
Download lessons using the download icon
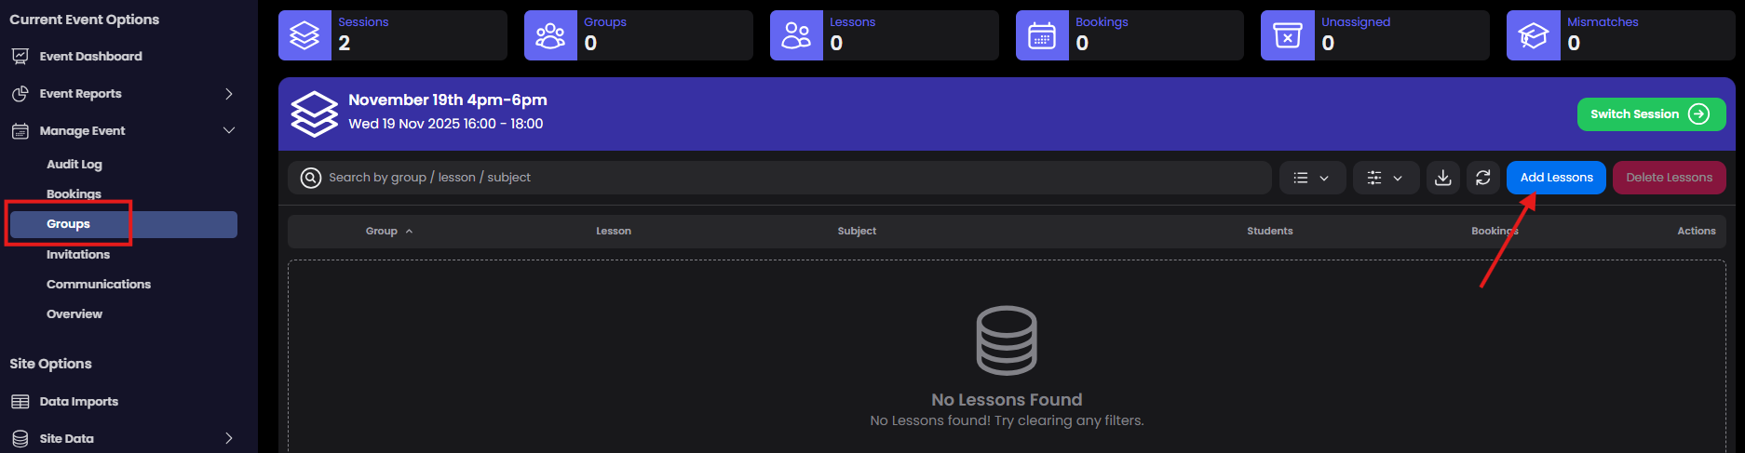coord(1443,178)
